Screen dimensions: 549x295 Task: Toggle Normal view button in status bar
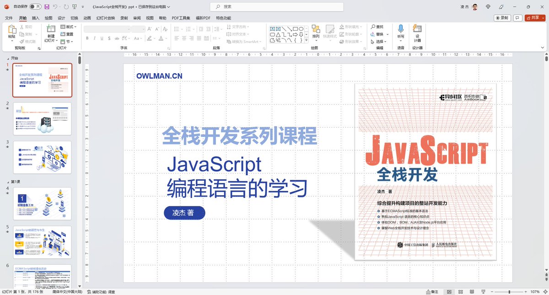tap(449, 291)
